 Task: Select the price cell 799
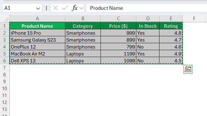pyautogui.click(x=119, y=47)
